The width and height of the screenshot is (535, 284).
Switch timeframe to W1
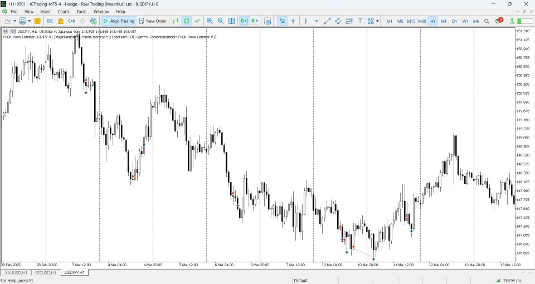tap(465, 21)
